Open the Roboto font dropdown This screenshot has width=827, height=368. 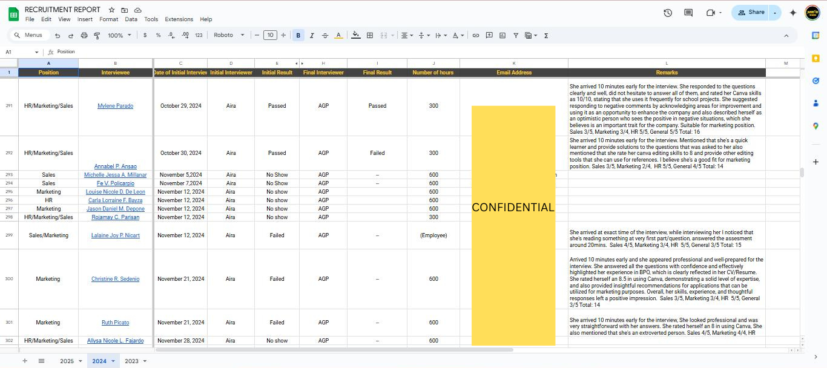pyautogui.click(x=229, y=35)
